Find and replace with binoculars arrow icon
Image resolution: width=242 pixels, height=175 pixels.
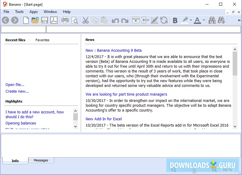[x=222, y=20]
